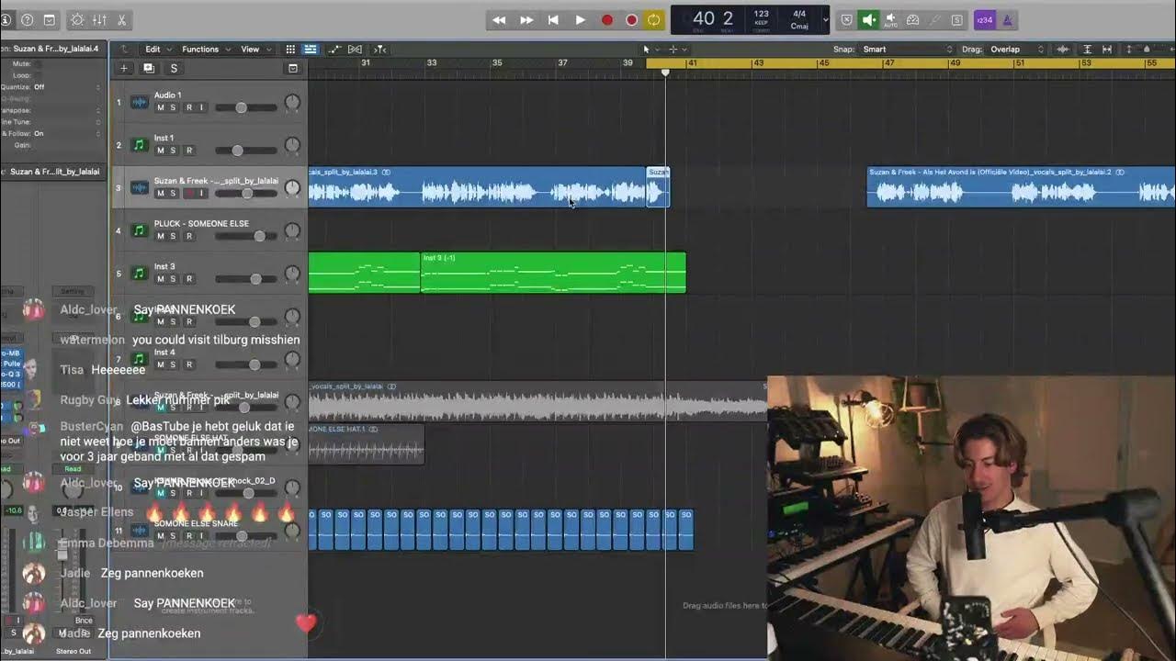Mute the Audio 1 track

[x=160, y=107]
